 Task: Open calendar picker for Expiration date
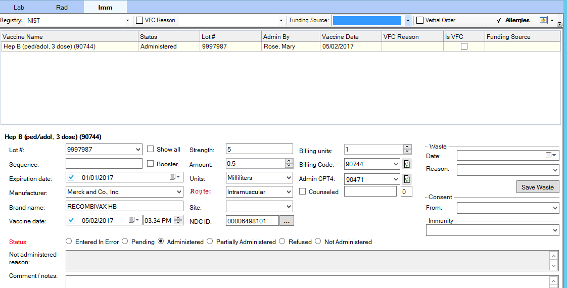tap(175, 177)
